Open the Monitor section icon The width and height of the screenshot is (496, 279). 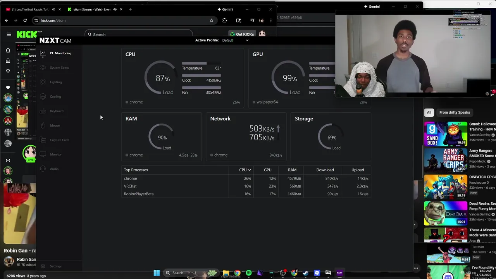[43, 154]
